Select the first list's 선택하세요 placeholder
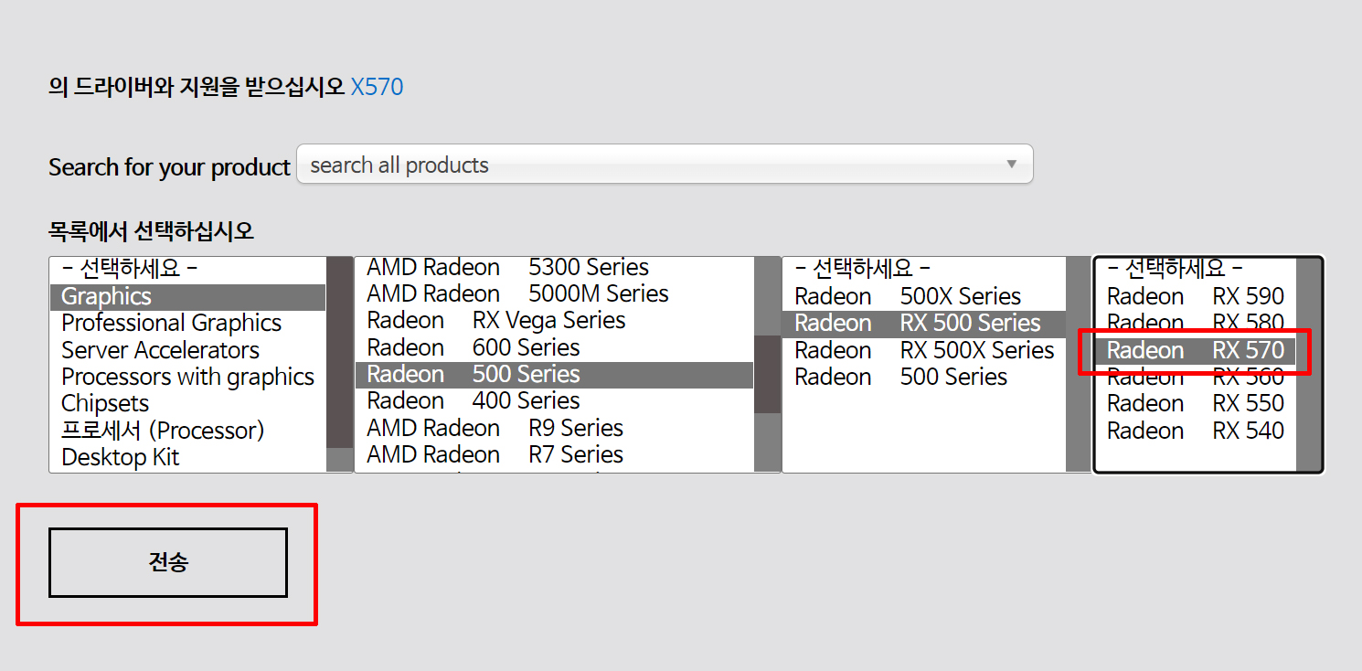The height and width of the screenshot is (671, 1362). pyautogui.click(x=187, y=270)
